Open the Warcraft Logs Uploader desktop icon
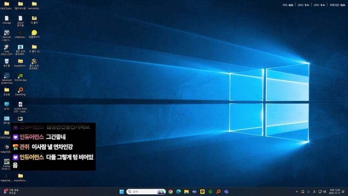Screen dimensions: 348x196 tap(7, 33)
